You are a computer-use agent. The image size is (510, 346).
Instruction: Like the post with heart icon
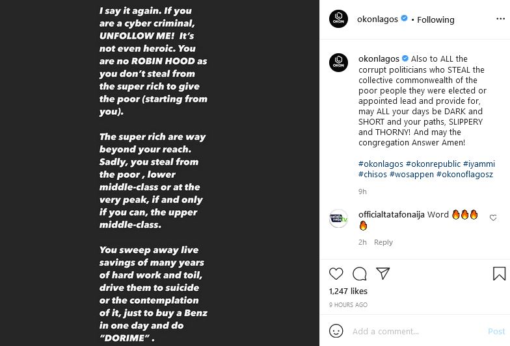click(336, 274)
